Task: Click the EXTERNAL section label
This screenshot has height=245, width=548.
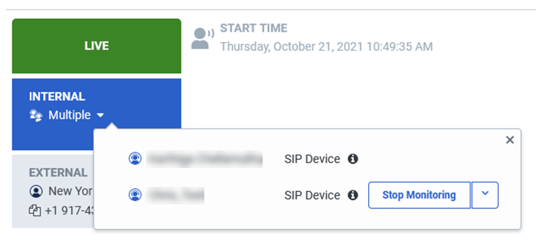Action: 58,173
